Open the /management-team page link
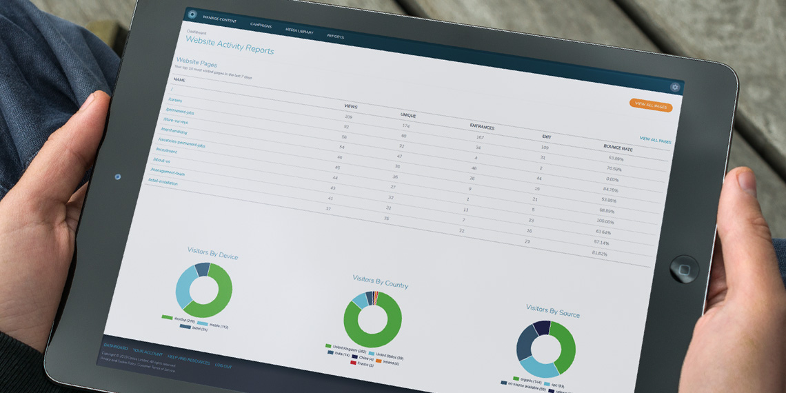Image resolution: width=786 pixels, height=393 pixels. tap(170, 172)
